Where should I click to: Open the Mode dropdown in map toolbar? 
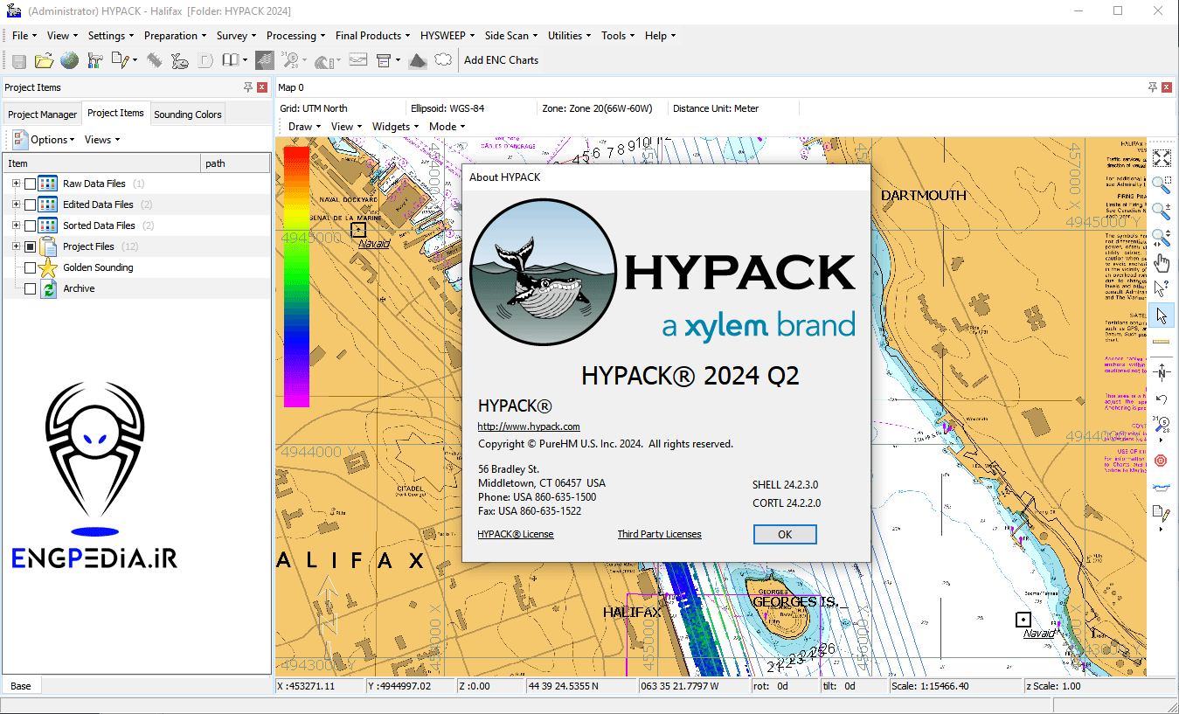click(x=447, y=126)
